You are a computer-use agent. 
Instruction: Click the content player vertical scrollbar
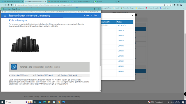[100, 43]
